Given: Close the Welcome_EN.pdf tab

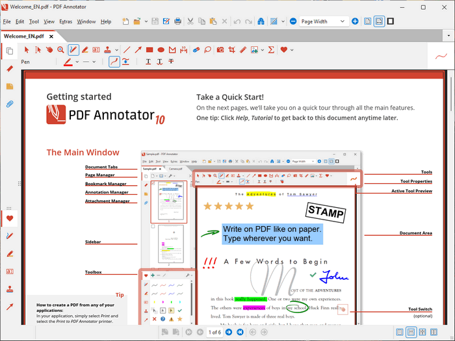Looking at the screenshot, I should pyautogui.click(x=51, y=36).
